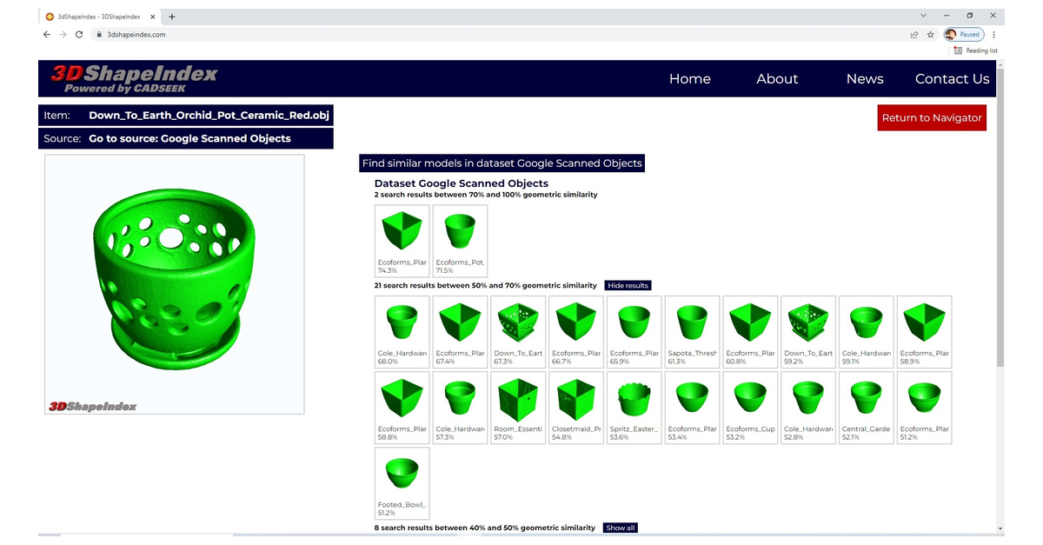Viewport: 1043px width, 545px height.
Task: Open the tab search dropdown chevron
Action: [x=922, y=16]
